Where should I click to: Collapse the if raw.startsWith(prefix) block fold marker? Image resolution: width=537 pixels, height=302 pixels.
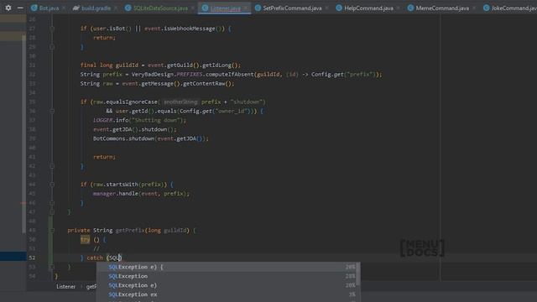52,185
